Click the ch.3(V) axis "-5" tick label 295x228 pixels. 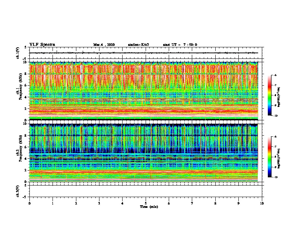25,197
